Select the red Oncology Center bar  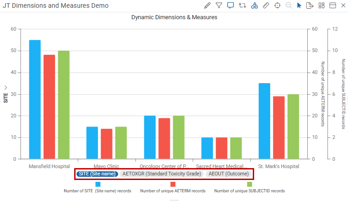[x=164, y=138]
